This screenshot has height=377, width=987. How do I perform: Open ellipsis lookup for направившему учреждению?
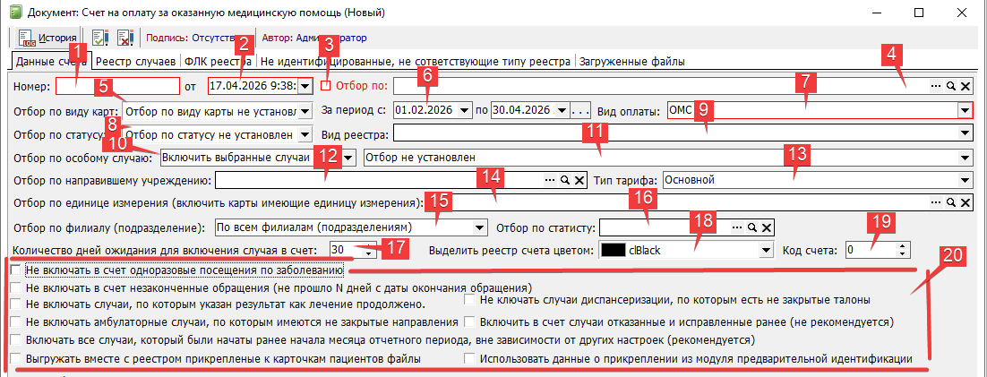click(550, 180)
